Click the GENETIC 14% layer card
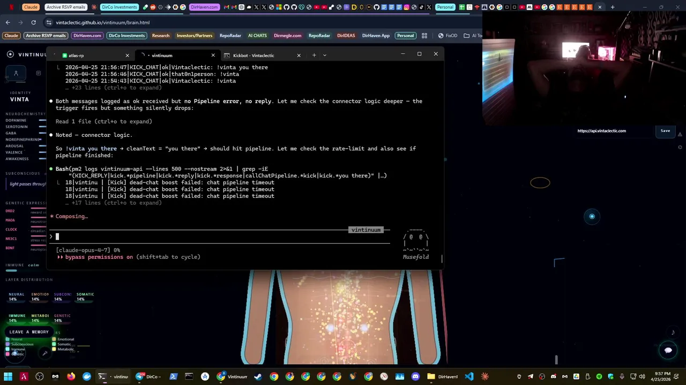The image size is (686, 385). coord(62,318)
